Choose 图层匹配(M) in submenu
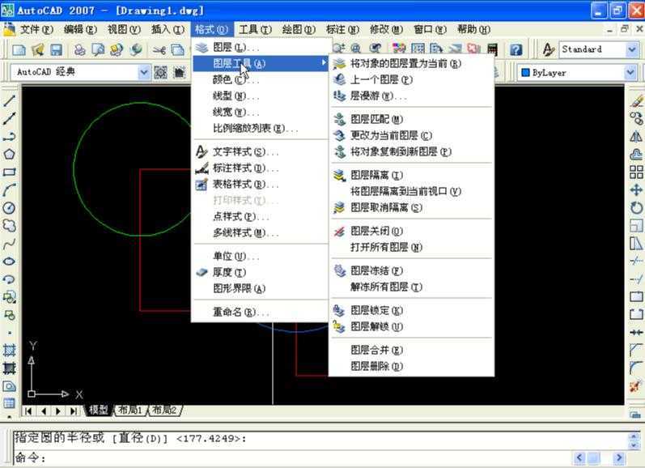The width and height of the screenshot is (645, 468). (x=412, y=119)
